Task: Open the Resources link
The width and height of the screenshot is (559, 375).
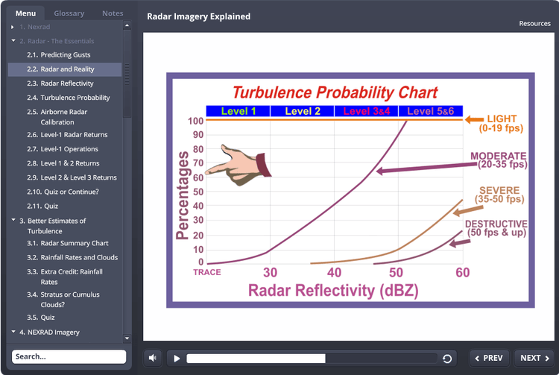Action: (x=534, y=23)
